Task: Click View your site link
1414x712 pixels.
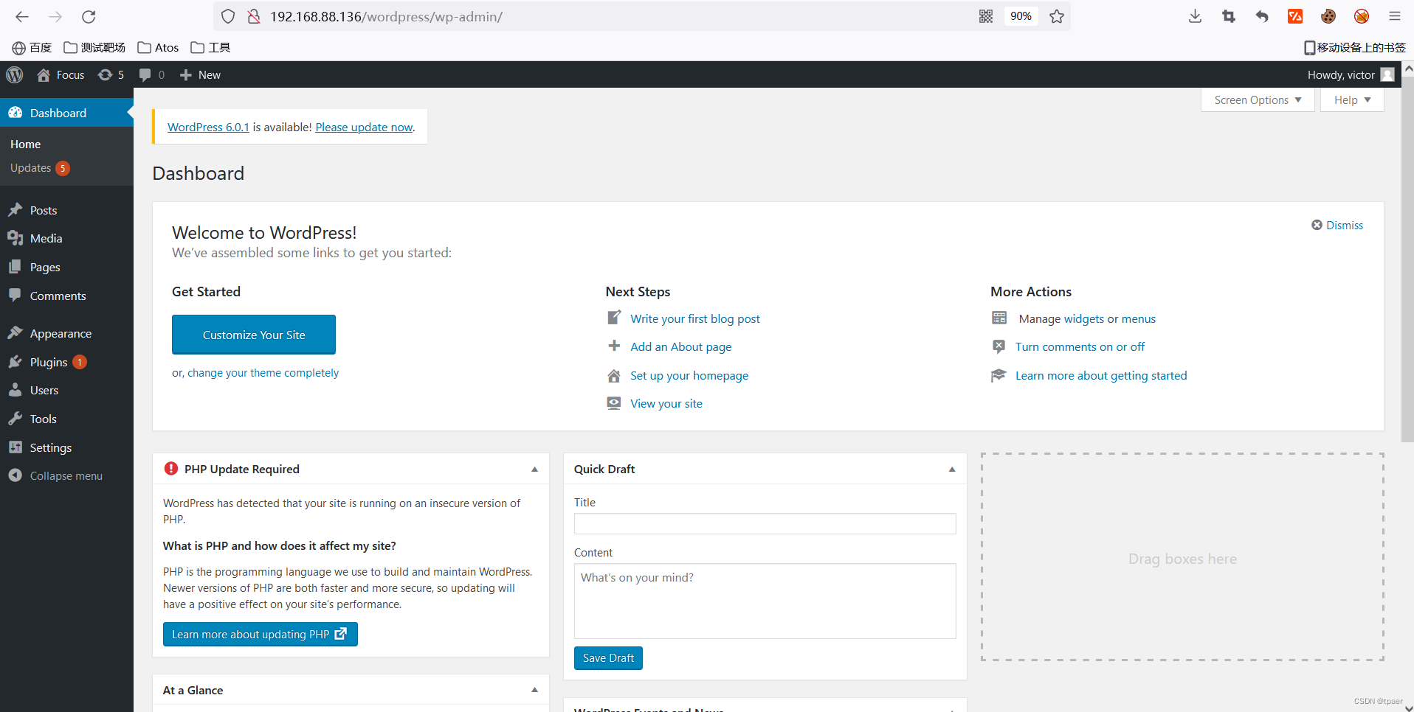Action: pyautogui.click(x=666, y=403)
